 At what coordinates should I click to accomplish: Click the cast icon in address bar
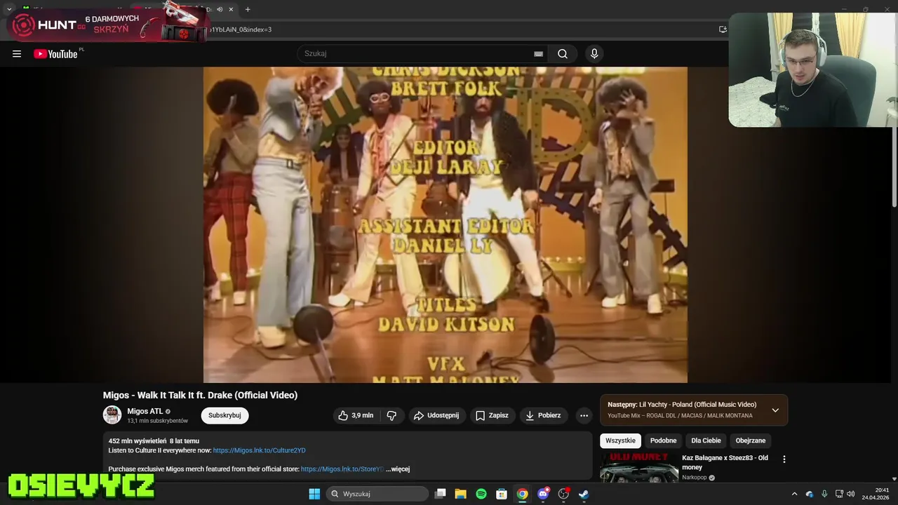click(x=723, y=29)
